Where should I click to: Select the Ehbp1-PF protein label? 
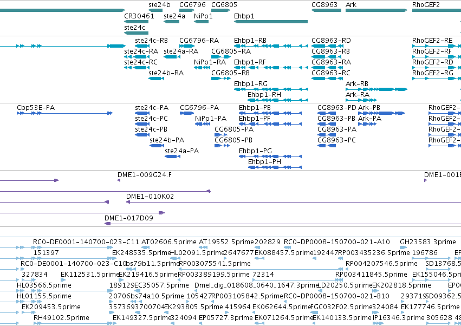tap(254, 119)
